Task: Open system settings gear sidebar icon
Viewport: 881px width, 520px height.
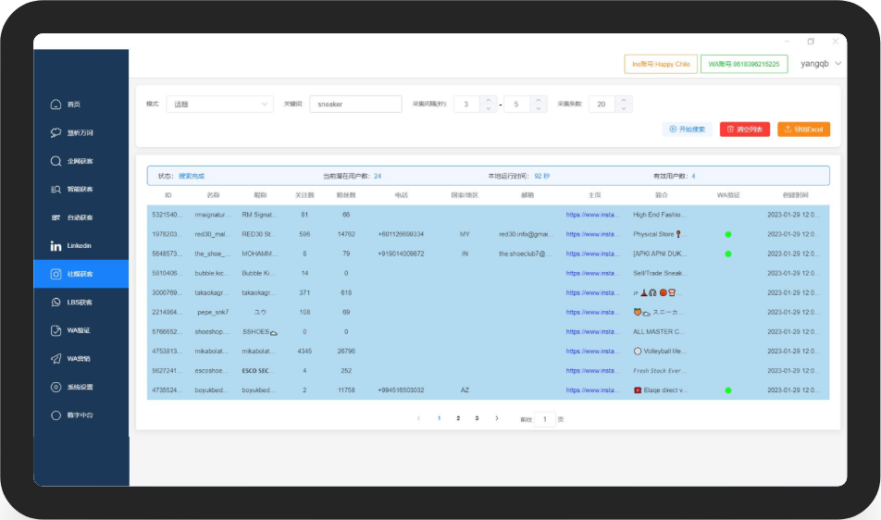Action: [x=56, y=387]
